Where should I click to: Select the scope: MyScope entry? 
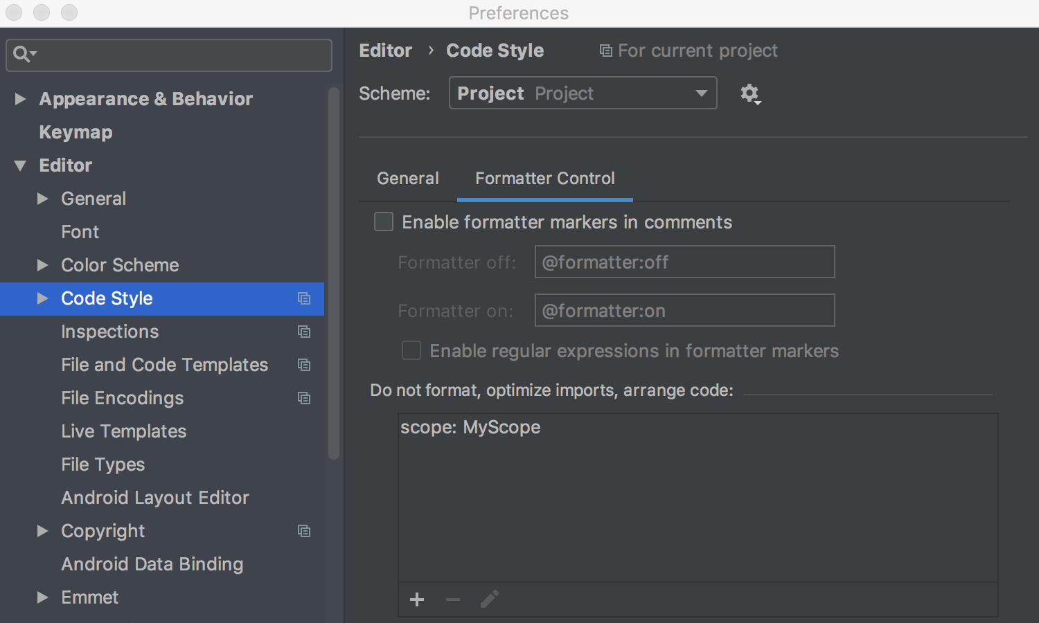point(470,427)
